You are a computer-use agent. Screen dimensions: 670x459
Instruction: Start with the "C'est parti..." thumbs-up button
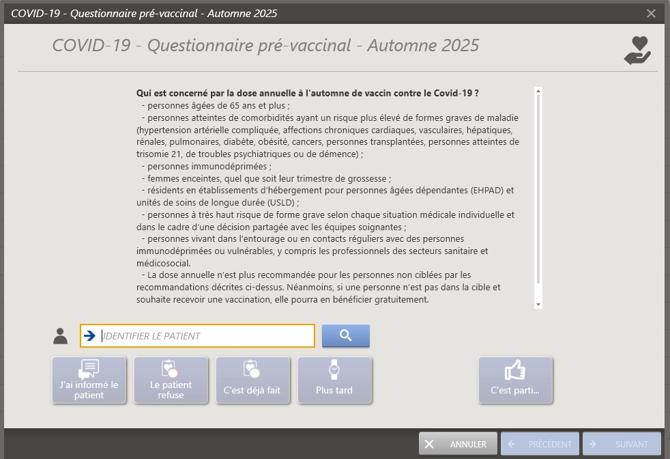click(x=515, y=380)
